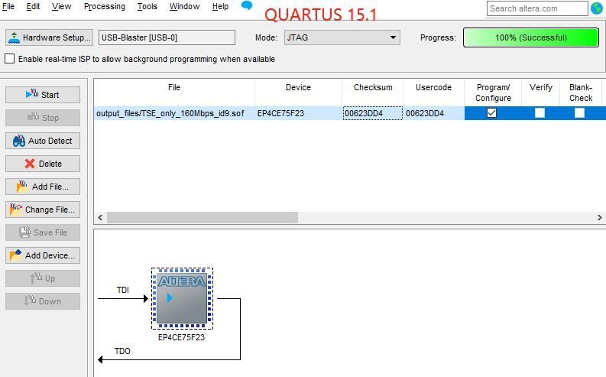Delete the selected file entry
The height and width of the screenshot is (377, 606).
pos(43,164)
